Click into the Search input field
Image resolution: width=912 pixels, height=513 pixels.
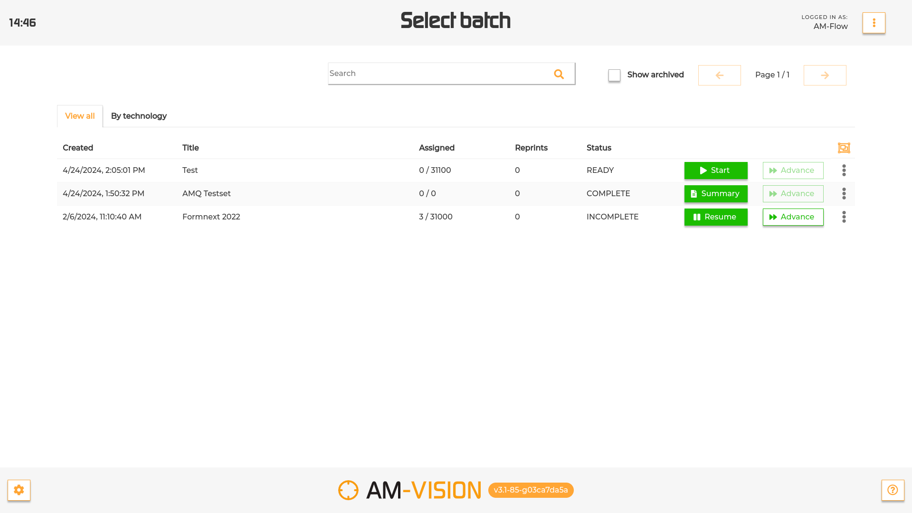click(x=437, y=74)
